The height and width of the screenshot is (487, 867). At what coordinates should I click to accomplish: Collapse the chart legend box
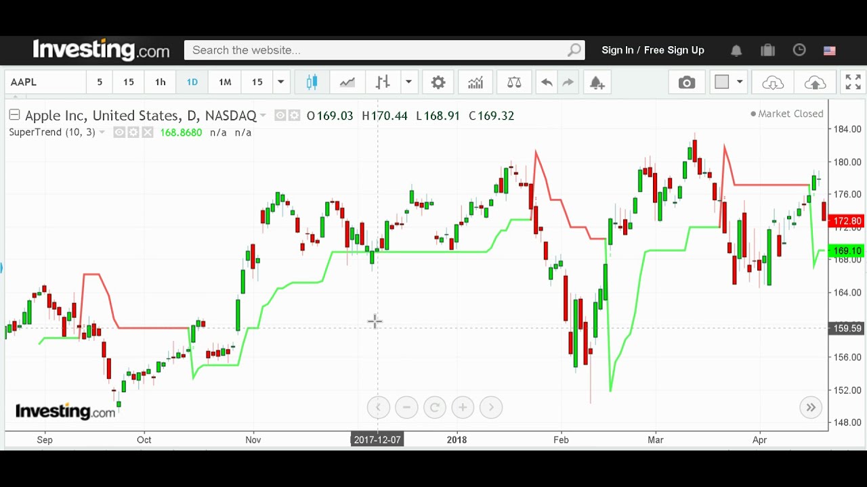[14, 115]
